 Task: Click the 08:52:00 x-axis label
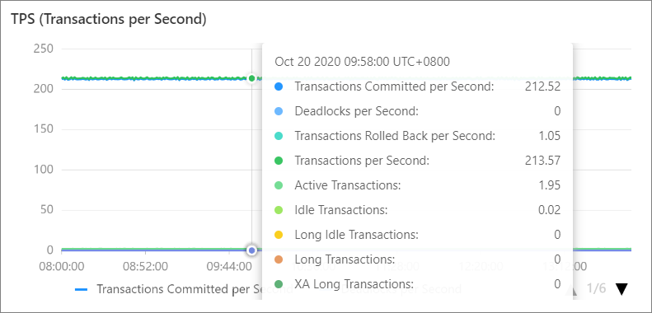point(146,266)
